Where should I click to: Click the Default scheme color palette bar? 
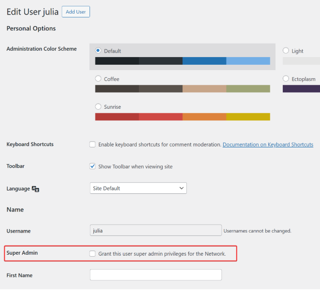(183, 61)
